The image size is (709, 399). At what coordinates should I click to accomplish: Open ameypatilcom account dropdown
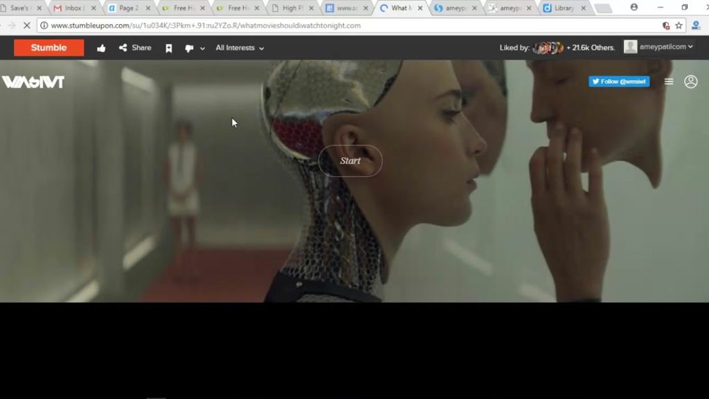[x=666, y=46]
